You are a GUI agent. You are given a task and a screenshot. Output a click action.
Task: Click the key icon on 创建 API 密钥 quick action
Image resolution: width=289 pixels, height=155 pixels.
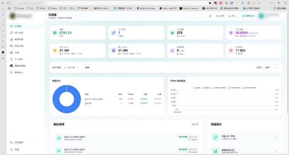215,138
